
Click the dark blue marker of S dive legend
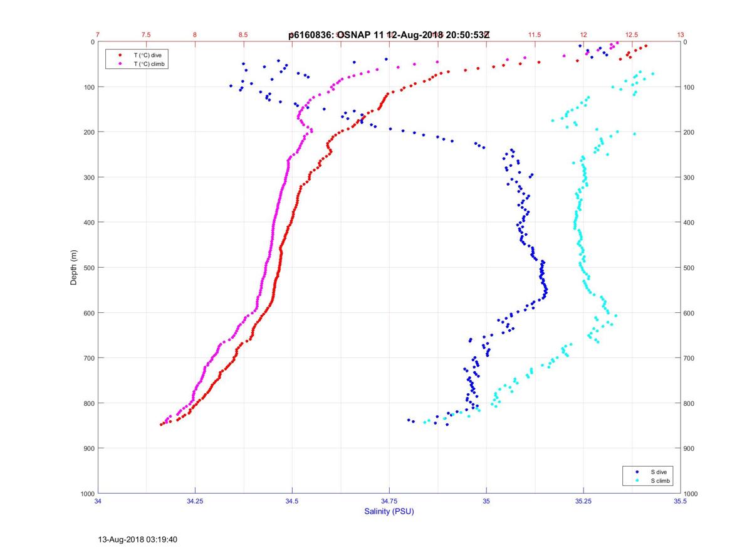point(637,471)
